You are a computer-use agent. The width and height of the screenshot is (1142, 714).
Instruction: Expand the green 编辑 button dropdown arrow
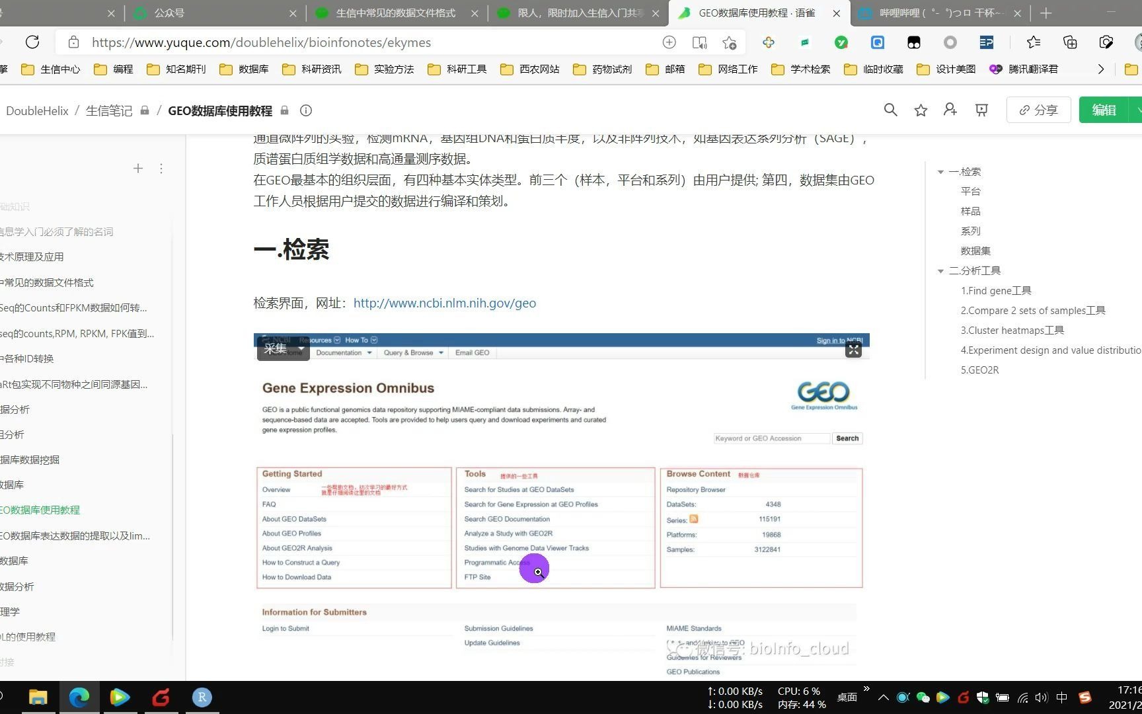(x=1137, y=110)
